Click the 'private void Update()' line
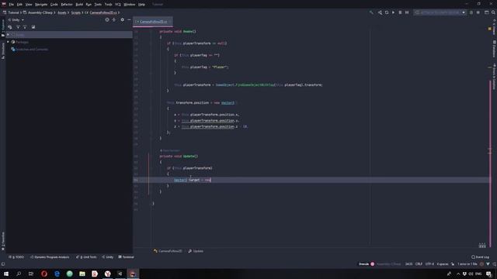 point(179,157)
